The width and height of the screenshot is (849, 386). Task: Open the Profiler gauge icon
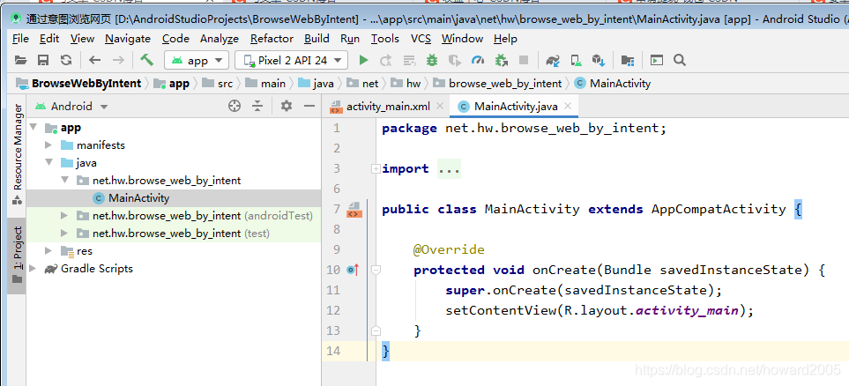[x=478, y=60]
